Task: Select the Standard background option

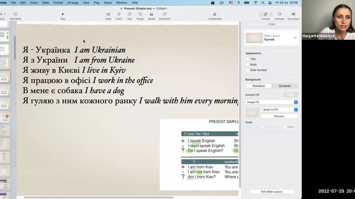Action: point(258,86)
